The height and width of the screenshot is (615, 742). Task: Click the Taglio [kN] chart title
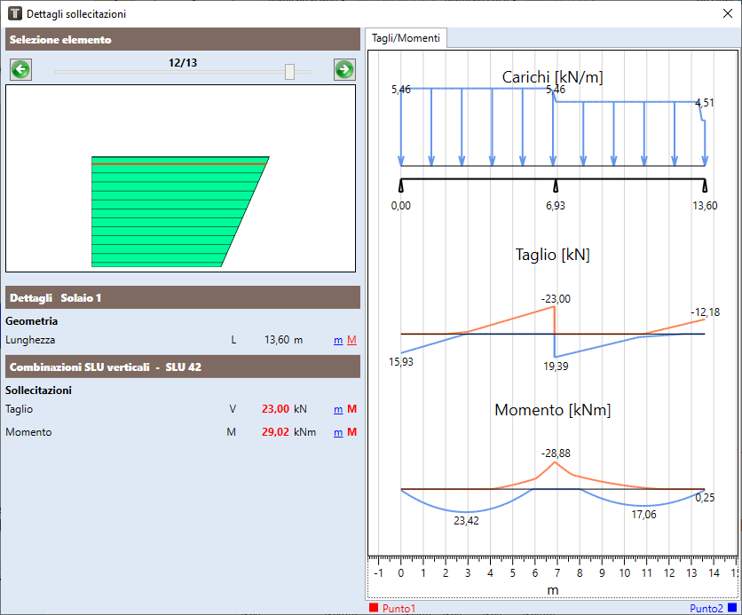coord(552,255)
